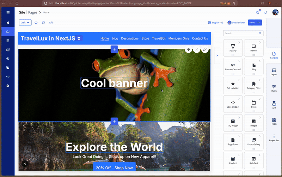Click the Destinations navigation link
Image resolution: width=282 pixels, height=177 pixels.
click(130, 39)
